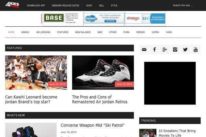
Task: Select the Other category tab
Action: (x=113, y=32)
